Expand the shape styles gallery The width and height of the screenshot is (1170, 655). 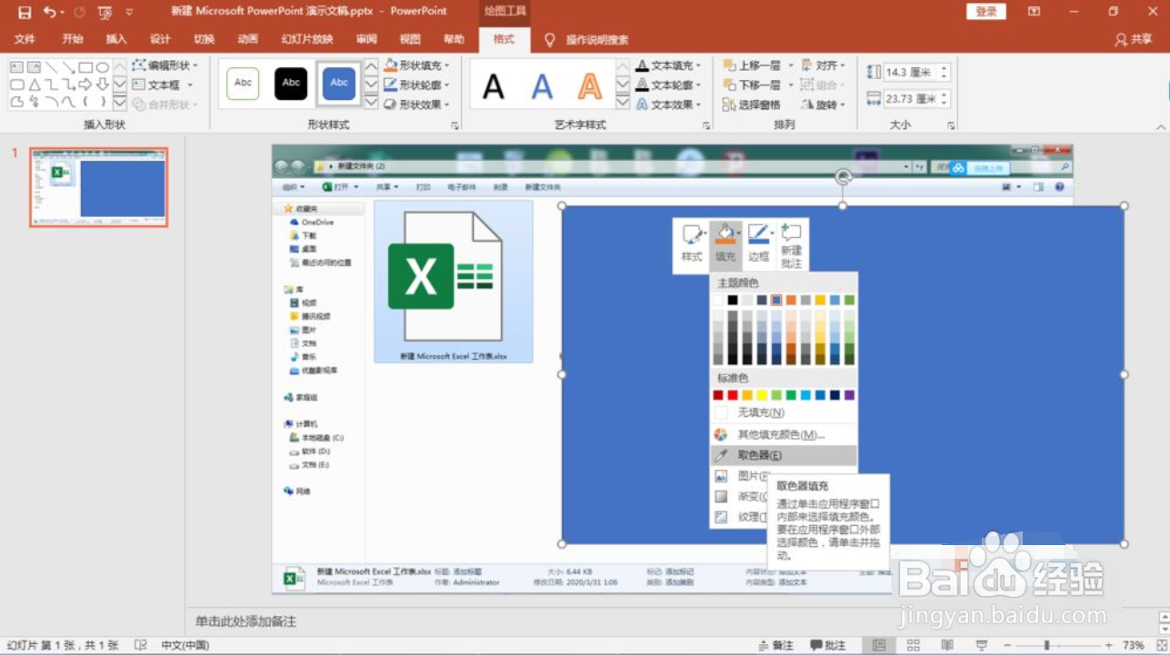pos(371,102)
